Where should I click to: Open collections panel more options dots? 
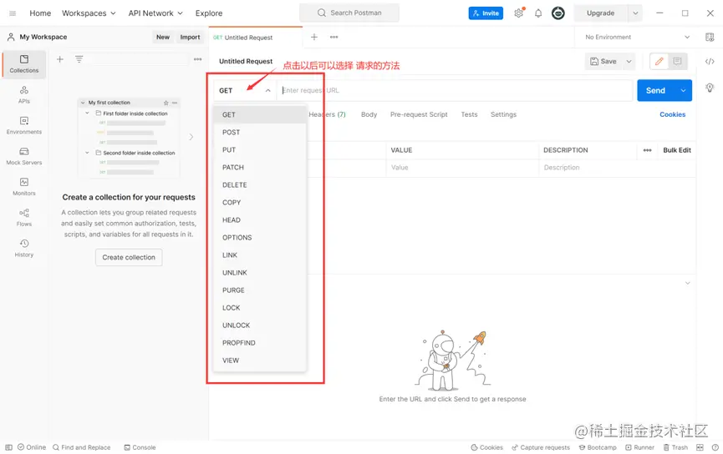click(198, 59)
